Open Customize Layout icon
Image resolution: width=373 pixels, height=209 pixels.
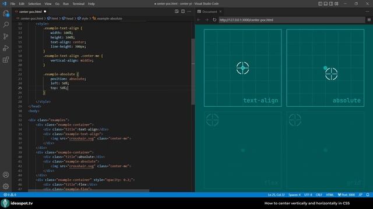click(x=336, y=3)
